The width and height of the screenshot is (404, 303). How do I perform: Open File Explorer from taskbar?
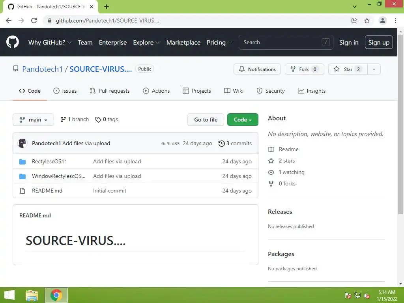pos(32,295)
